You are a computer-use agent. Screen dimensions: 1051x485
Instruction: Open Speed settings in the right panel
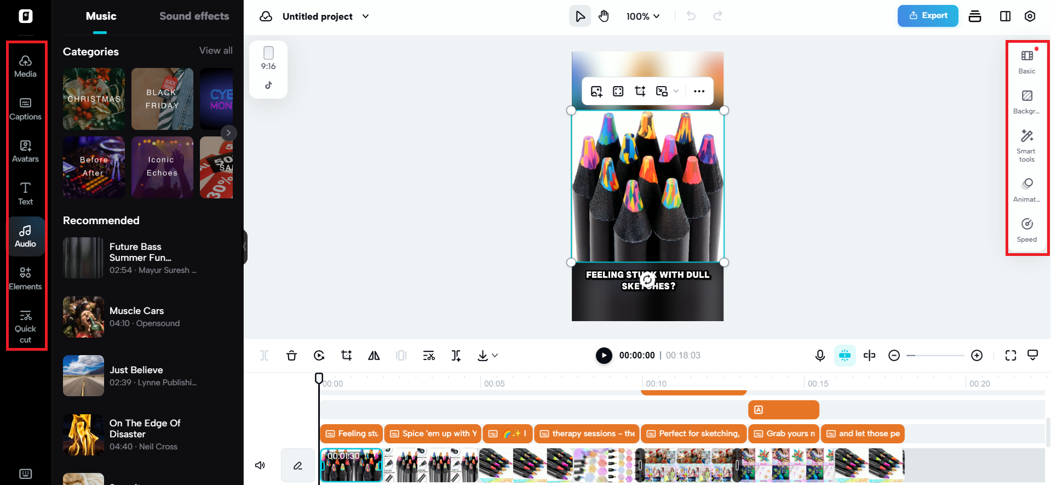1027,230
